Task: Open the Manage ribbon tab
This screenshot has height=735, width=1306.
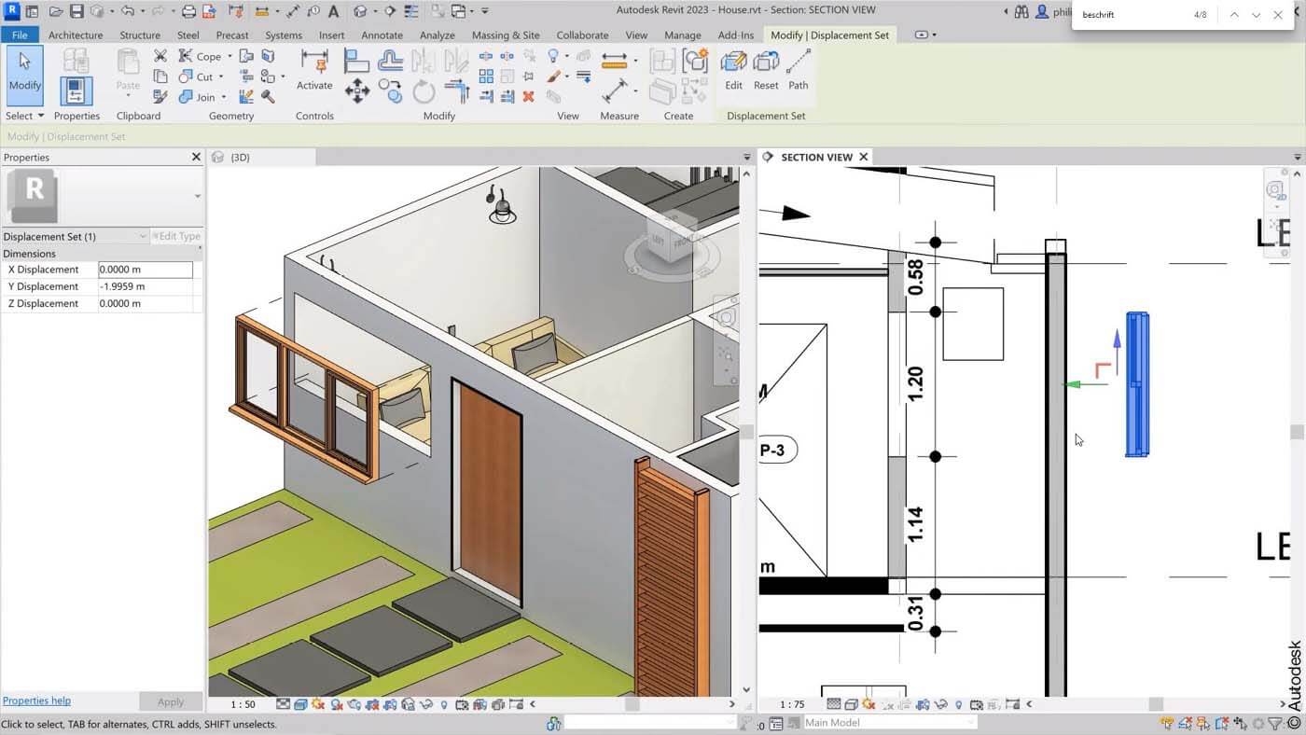Action: click(682, 35)
